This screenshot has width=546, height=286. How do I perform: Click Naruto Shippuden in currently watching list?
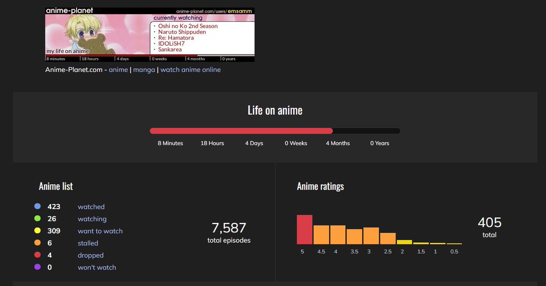pyautogui.click(x=182, y=32)
